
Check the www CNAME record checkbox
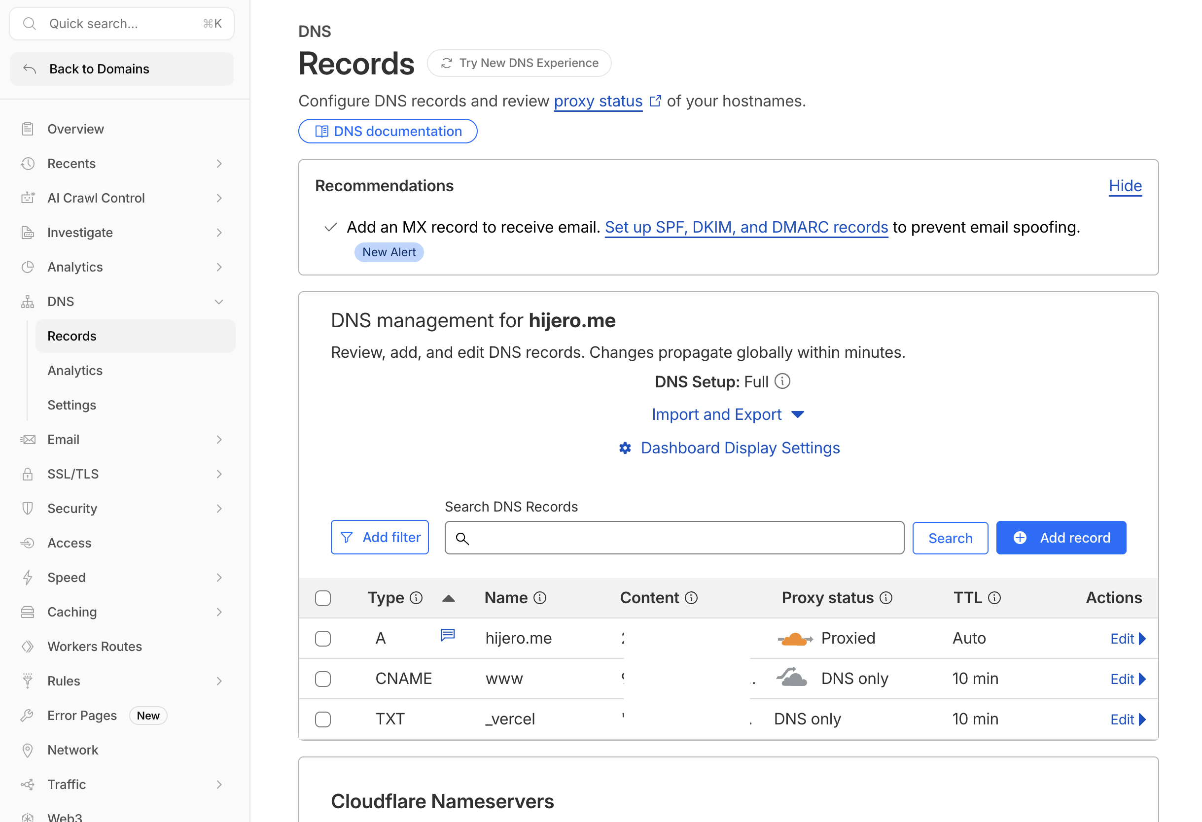(x=323, y=679)
